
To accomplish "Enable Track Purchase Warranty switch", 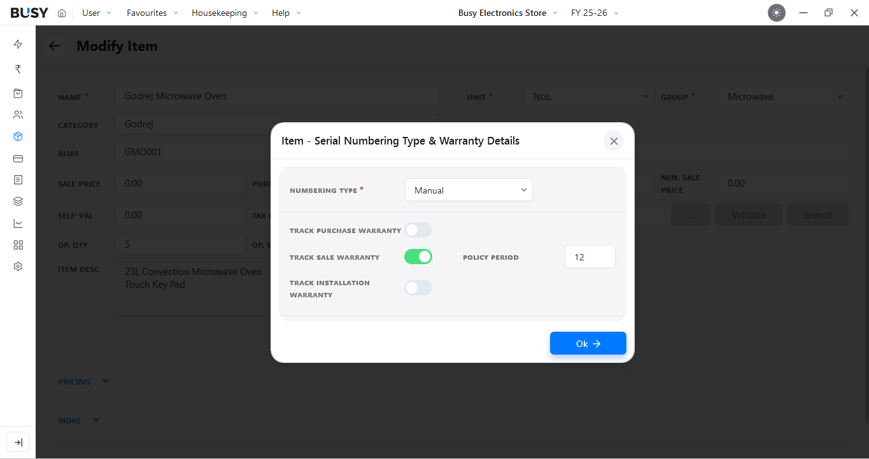I will [418, 230].
